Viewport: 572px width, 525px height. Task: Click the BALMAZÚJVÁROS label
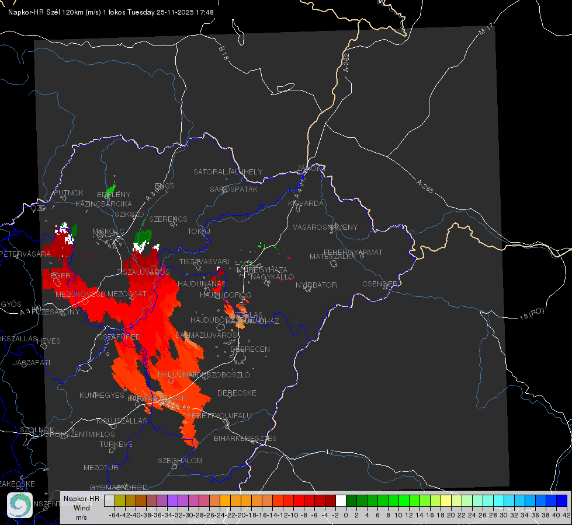[206, 335]
